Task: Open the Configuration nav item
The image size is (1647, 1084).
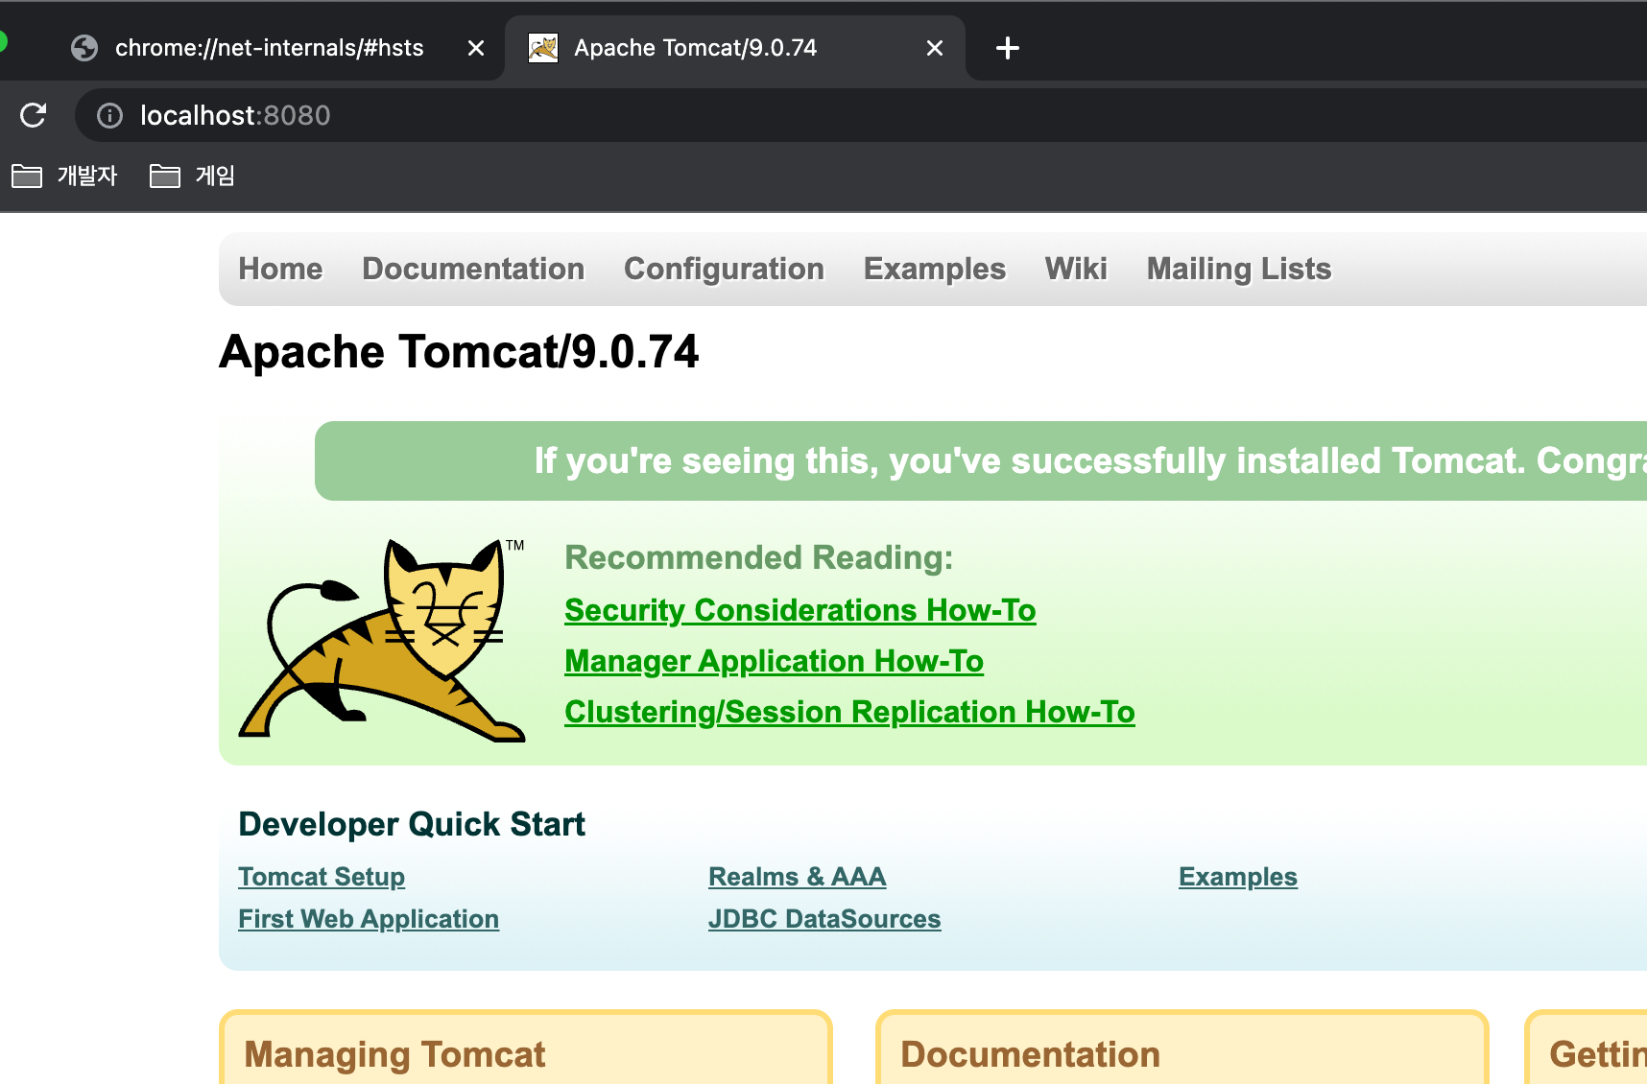Action: click(724, 269)
